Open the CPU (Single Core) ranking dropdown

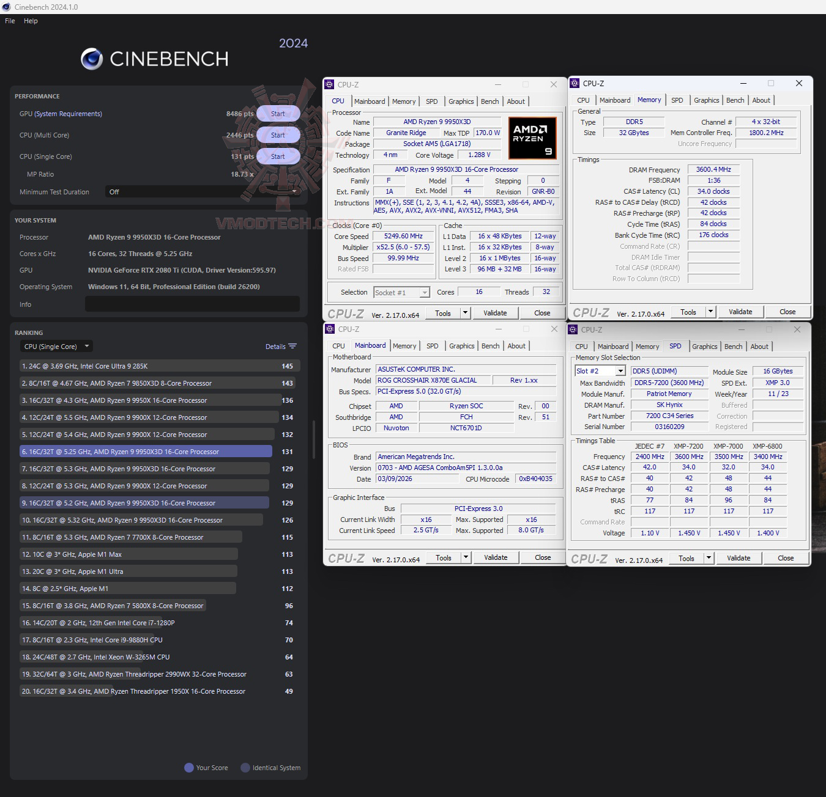pos(56,347)
